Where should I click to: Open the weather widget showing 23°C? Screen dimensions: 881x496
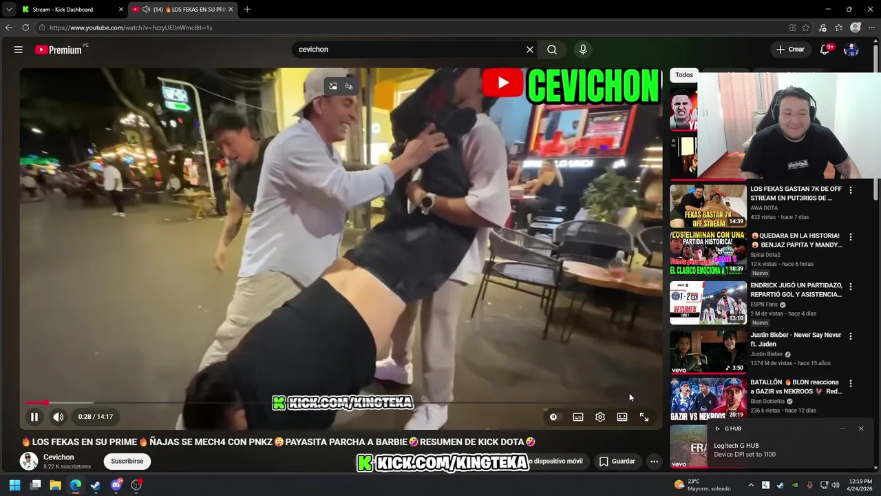tap(703, 485)
